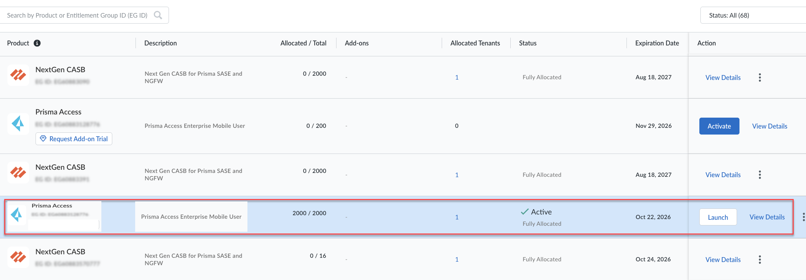View Details for Nov 29, 2026 license
This screenshot has height=280, width=806.
tap(769, 126)
